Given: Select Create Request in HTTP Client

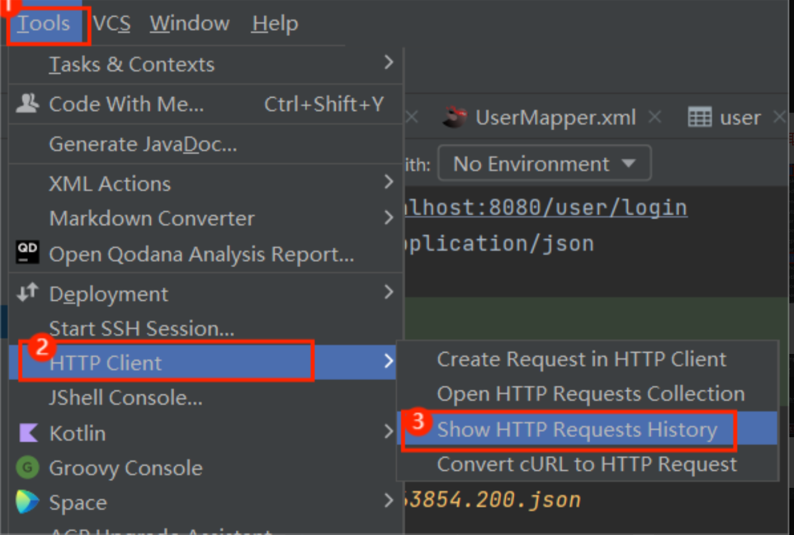Looking at the screenshot, I should click(581, 359).
